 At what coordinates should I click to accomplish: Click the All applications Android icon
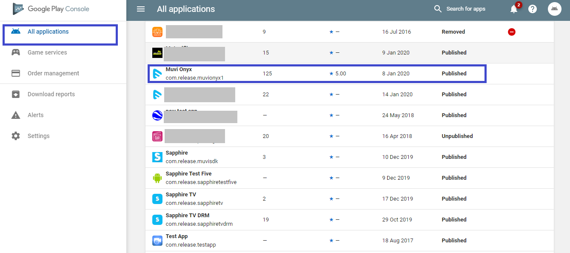[x=16, y=32]
